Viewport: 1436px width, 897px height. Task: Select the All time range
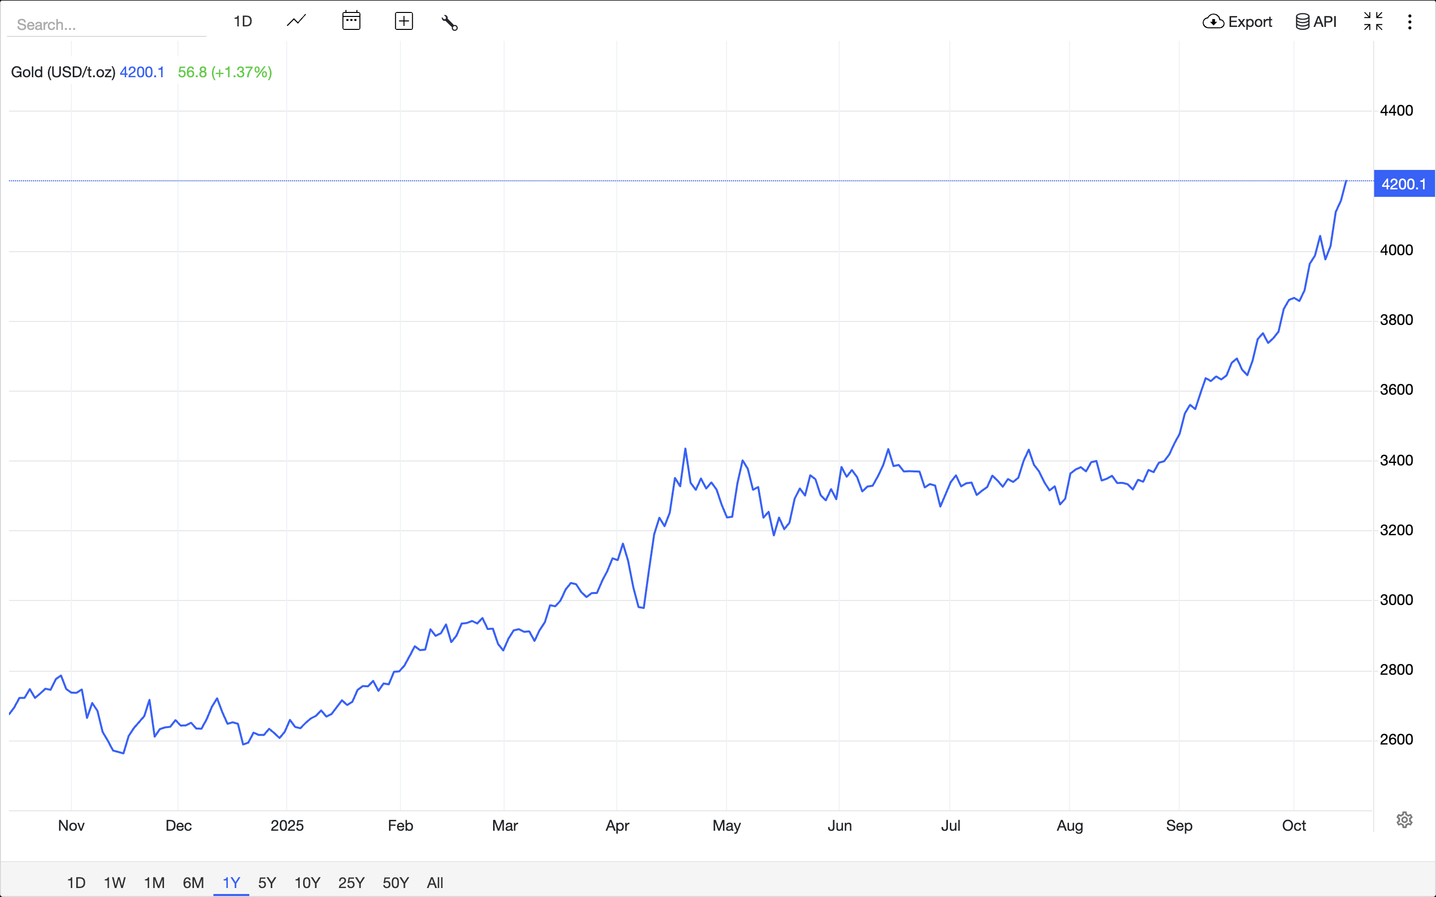(435, 882)
